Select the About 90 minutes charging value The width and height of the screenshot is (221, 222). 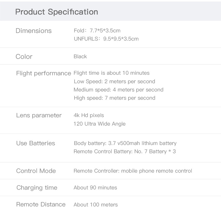tap(95, 188)
